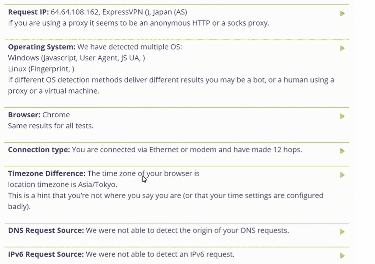Select the Timezone Difference heading
The height and width of the screenshot is (264, 375).
(47, 173)
